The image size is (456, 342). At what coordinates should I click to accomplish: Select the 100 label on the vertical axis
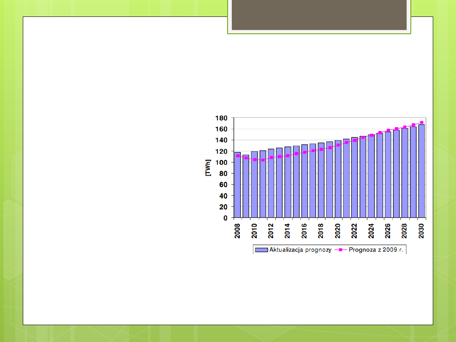tap(222, 163)
